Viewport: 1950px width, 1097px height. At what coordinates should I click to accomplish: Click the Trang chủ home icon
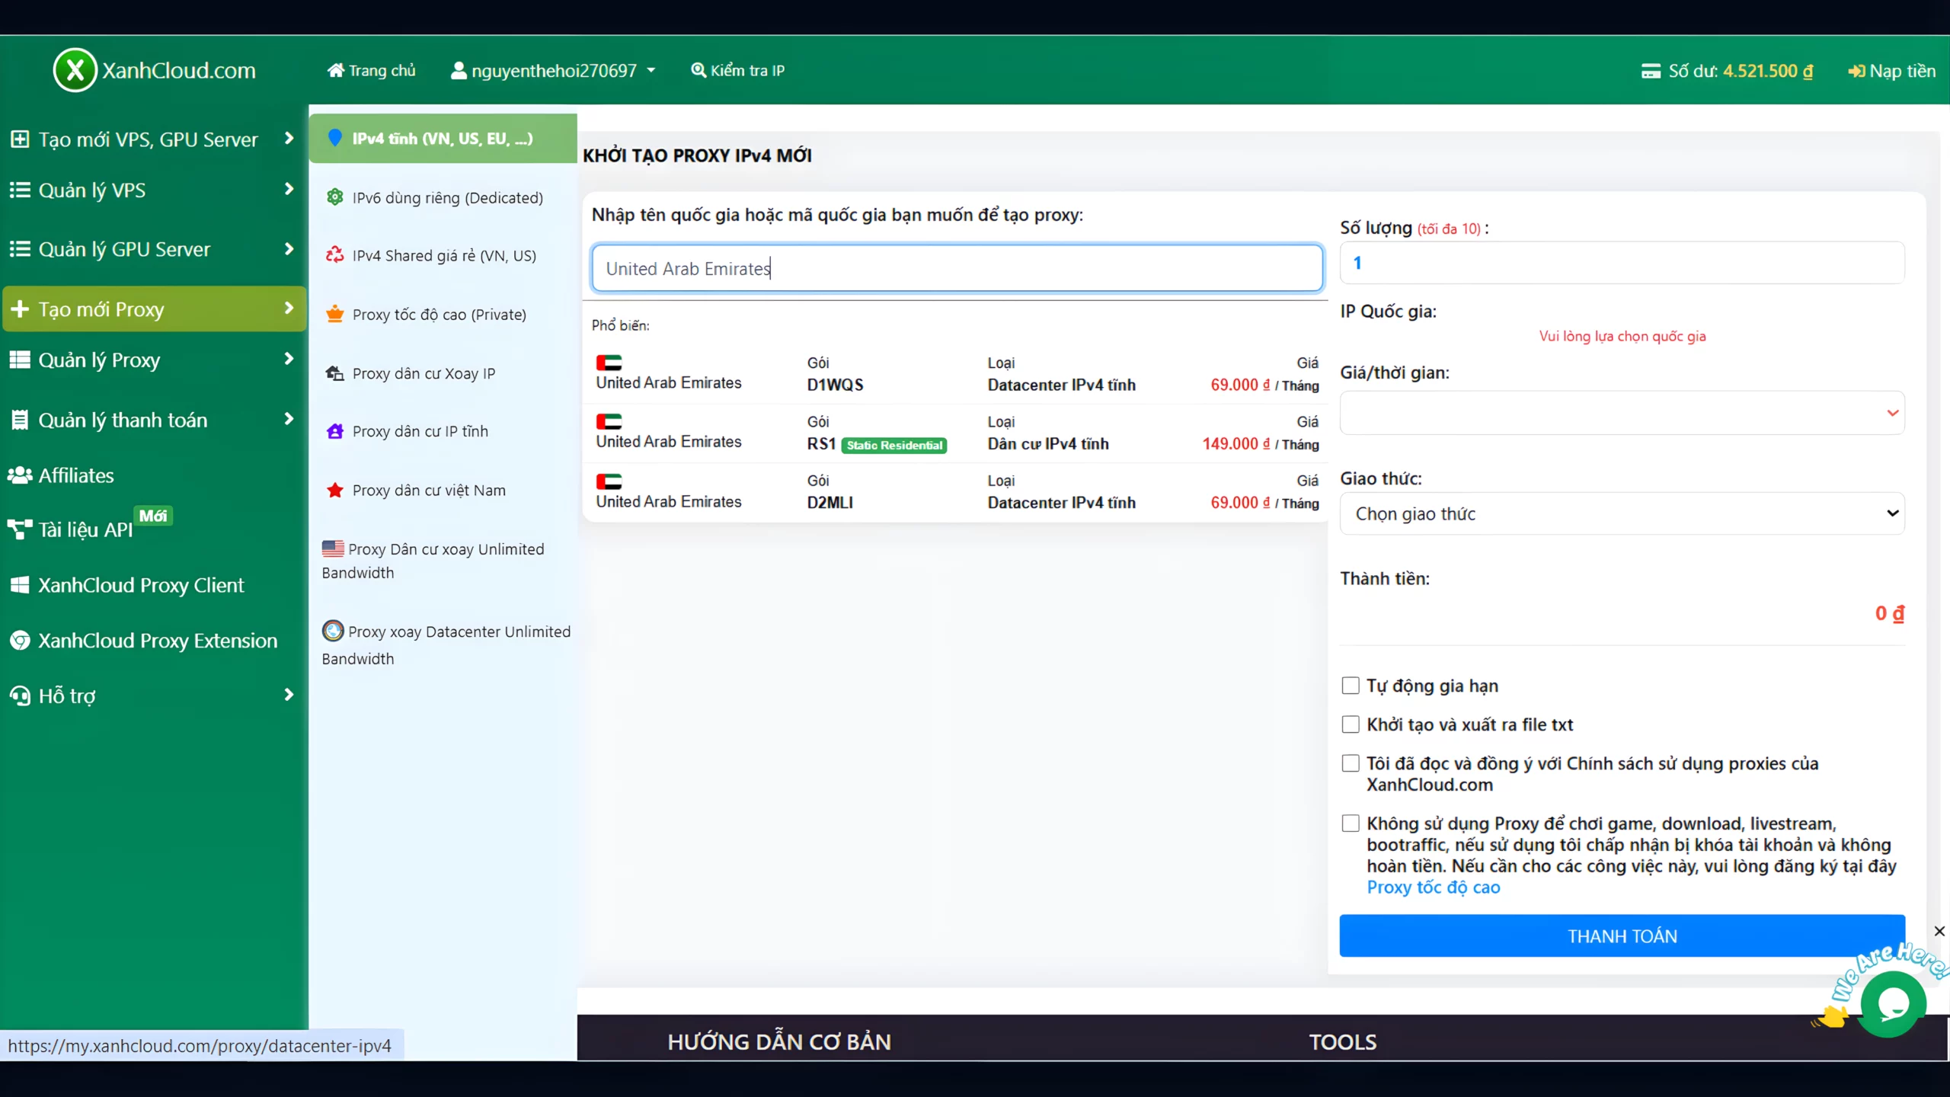click(336, 70)
